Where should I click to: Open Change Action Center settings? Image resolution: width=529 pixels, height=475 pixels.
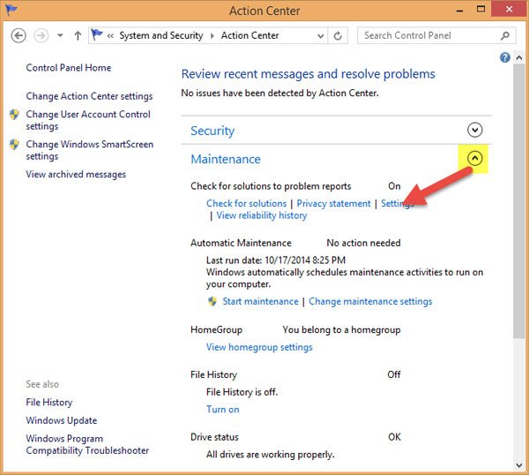(89, 96)
